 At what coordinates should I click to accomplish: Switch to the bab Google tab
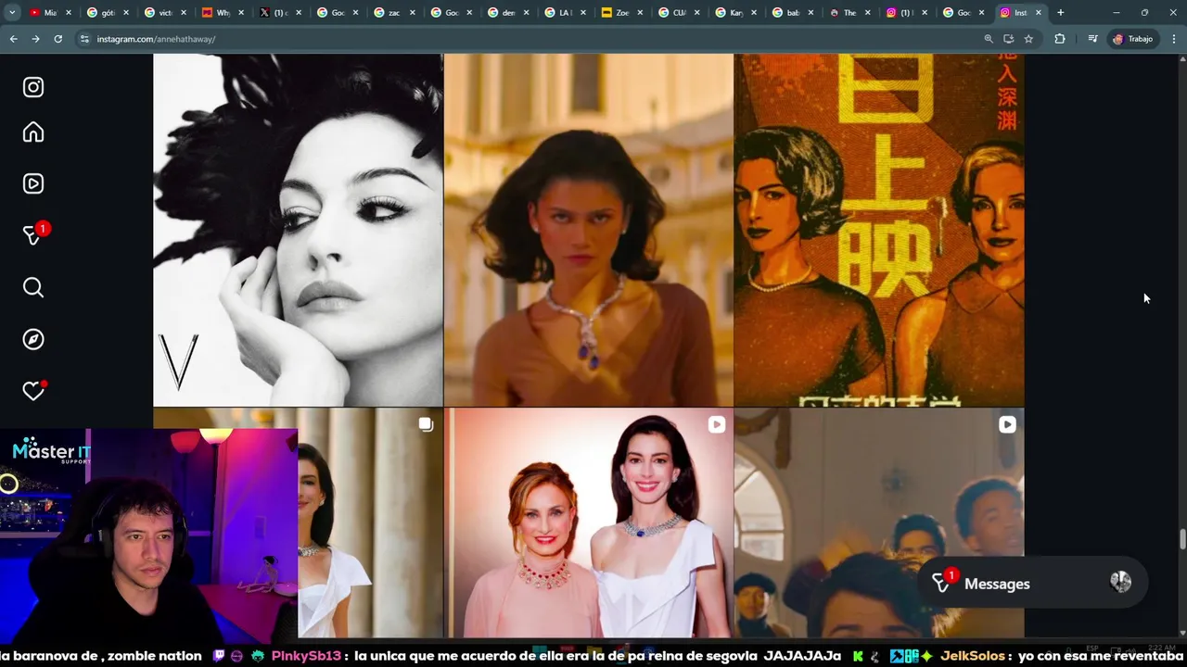pos(792,13)
